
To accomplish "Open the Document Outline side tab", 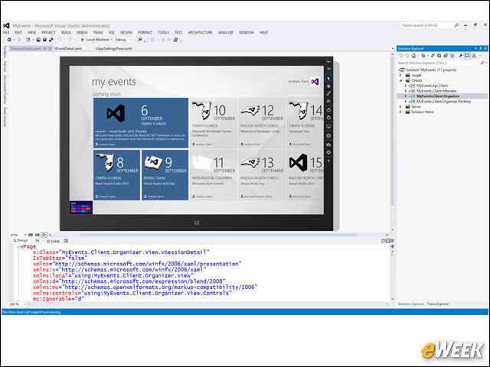I will tap(5, 89).
